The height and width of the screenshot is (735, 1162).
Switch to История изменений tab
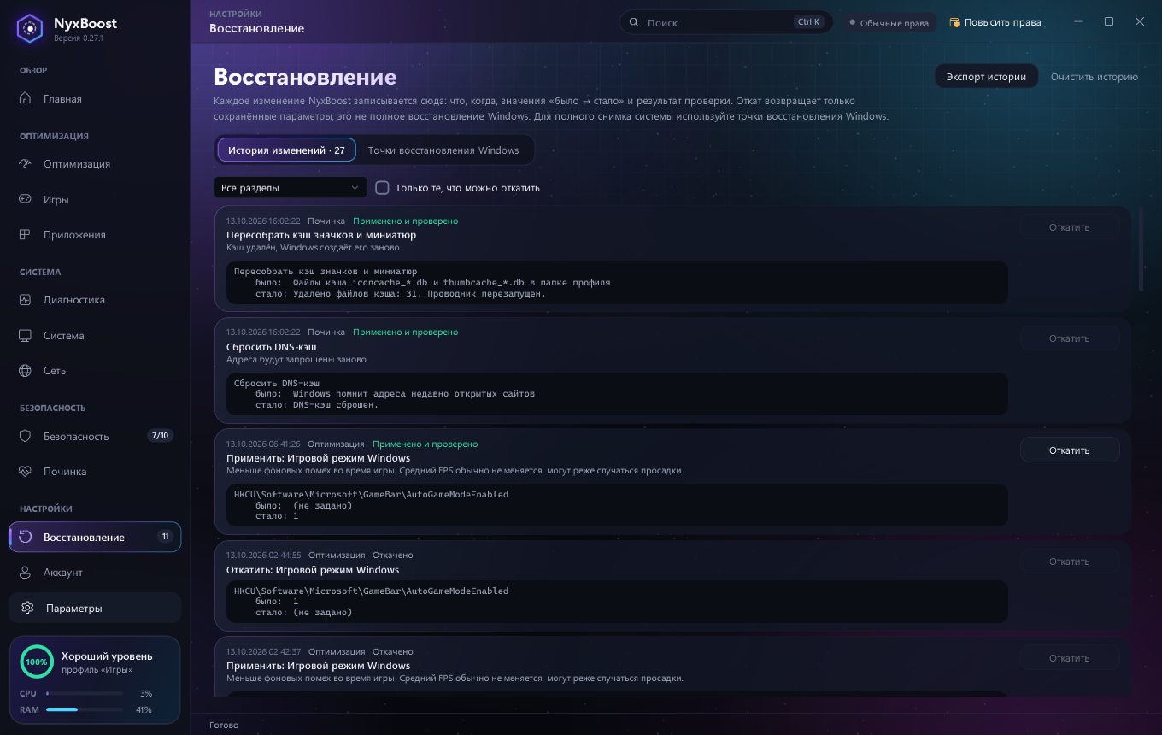pos(286,150)
